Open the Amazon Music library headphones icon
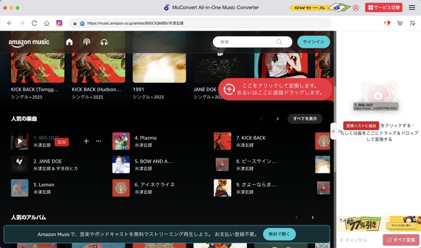This screenshot has height=248, width=421. coord(104,42)
